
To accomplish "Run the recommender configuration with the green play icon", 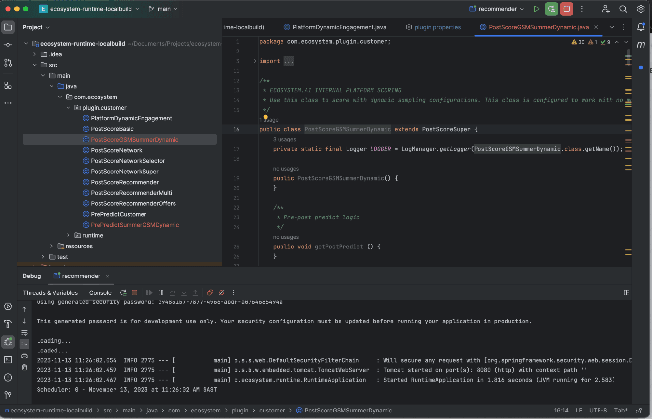I will (537, 9).
